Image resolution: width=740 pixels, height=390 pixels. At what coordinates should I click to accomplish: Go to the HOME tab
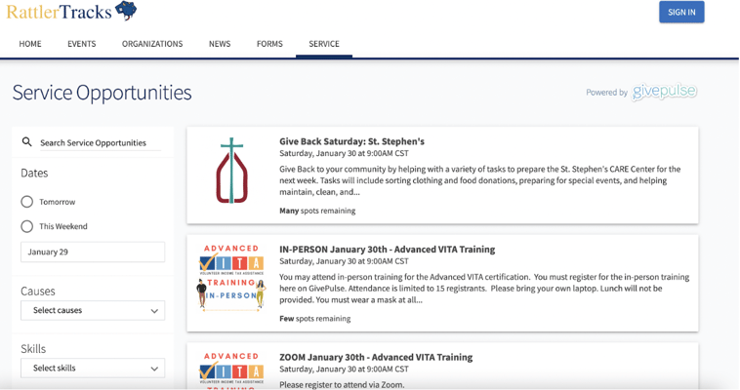pos(30,44)
